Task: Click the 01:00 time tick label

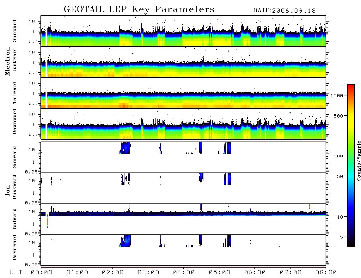Action: tap(77, 273)
